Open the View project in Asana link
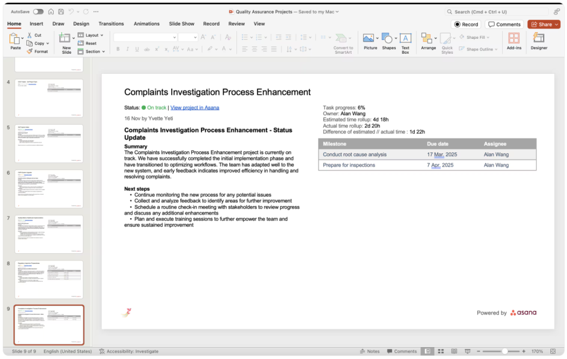This screenshot has width=567, height=359. point(194,107)
